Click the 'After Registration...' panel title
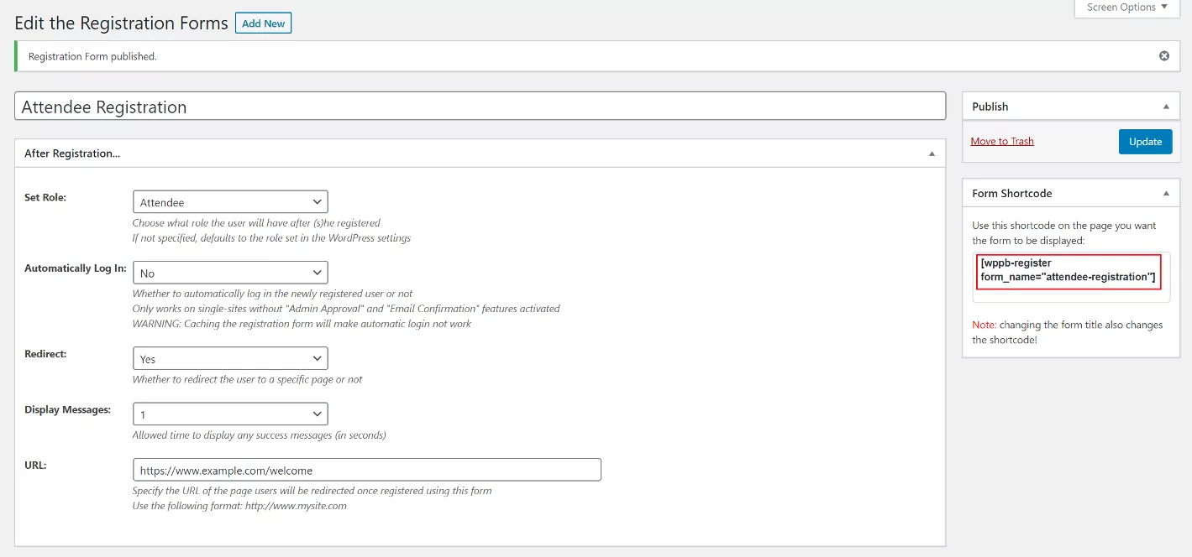 click(x=72, y=154)
